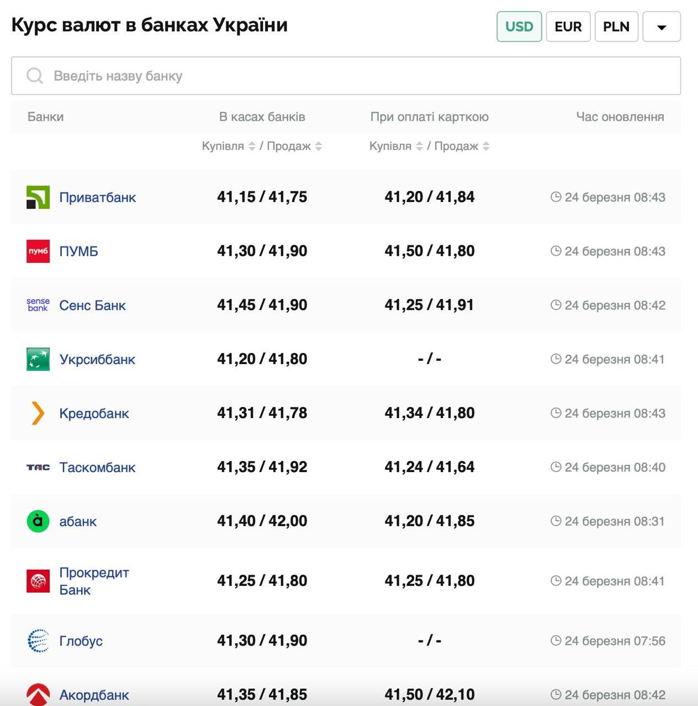
Task: Click the Sense Bank logo icon
Action: [x=38, y=305]
